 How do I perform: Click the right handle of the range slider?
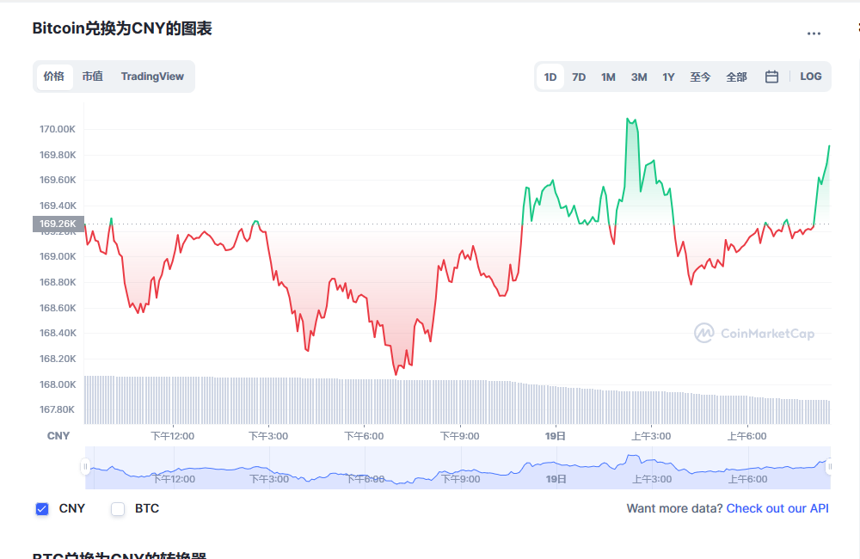(x=829, y=467)
